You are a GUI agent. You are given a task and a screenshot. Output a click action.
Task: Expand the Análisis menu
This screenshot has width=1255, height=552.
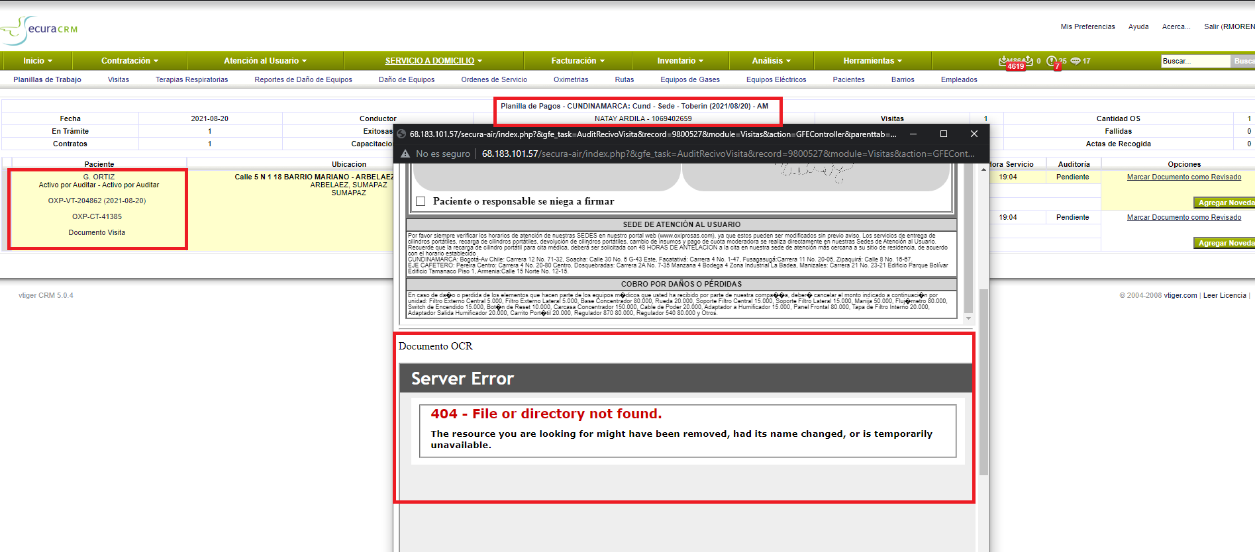(772, 61)
